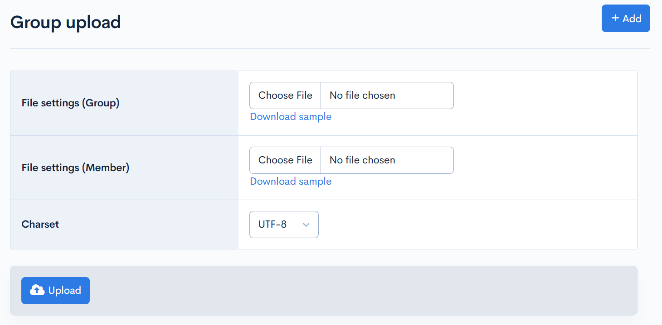Image resolution: width=662 pixels, height=325 pixels.
Task: Click the Charset row label
Action: (x=40, y=224)
